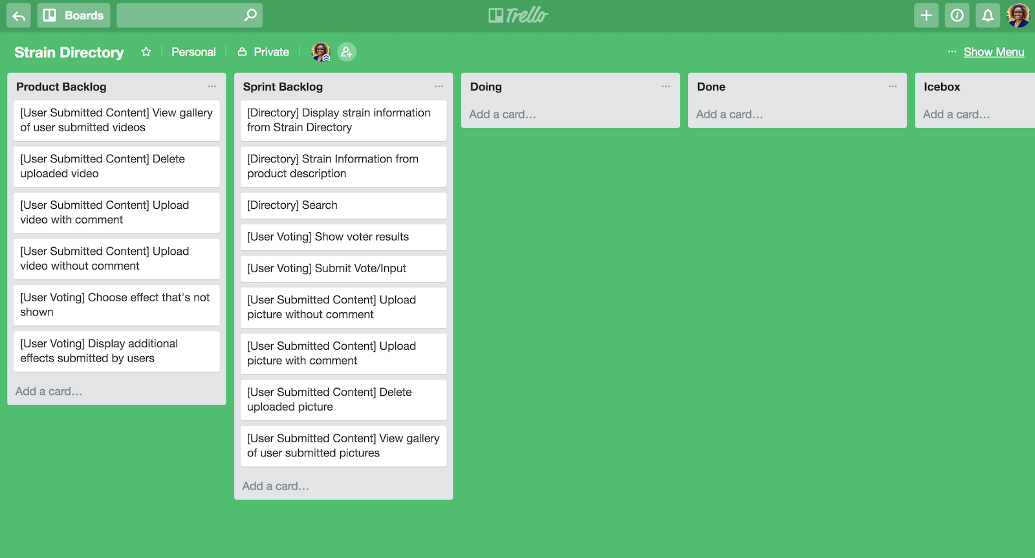This screenshot has height=558, width=1035.
Task: Open the Delete uploaded video card
Action: click(116, 166)
